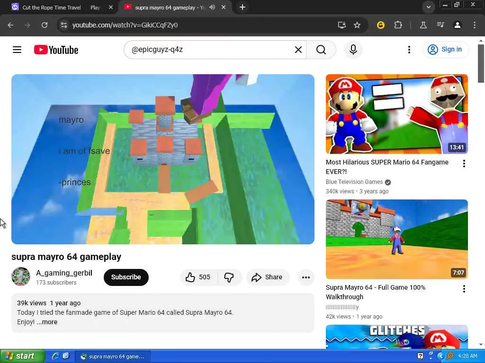Viewport: 485px width, 363px height.
Task: Install app icon in address bar
Action: point(342,25)
